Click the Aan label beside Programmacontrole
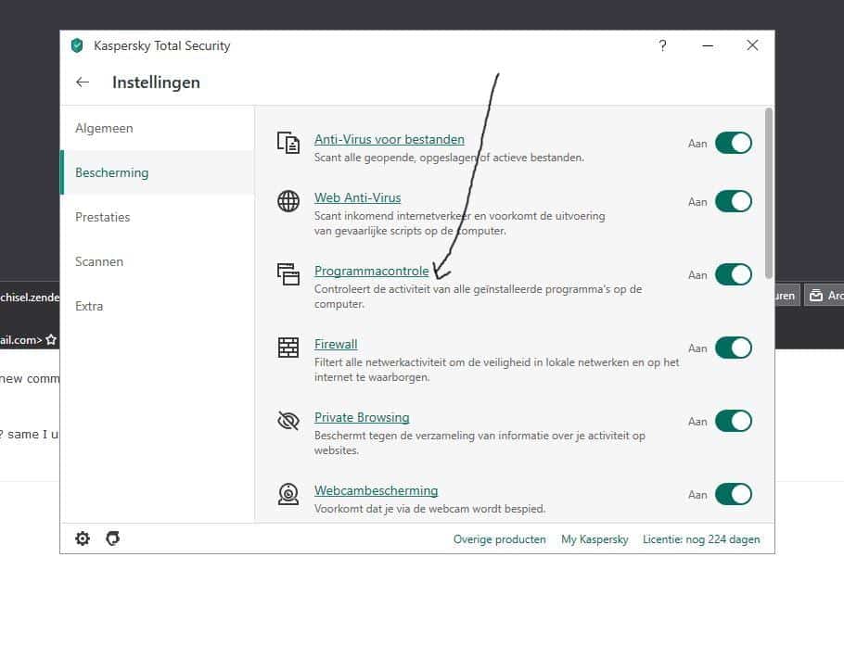Viewport: 844px width, 646px height. coord(697,275)
